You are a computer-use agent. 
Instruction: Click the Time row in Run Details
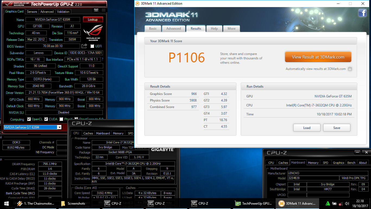coord(299,114)
